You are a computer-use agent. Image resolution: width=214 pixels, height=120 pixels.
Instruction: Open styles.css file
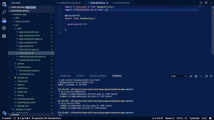coord(22,92)
